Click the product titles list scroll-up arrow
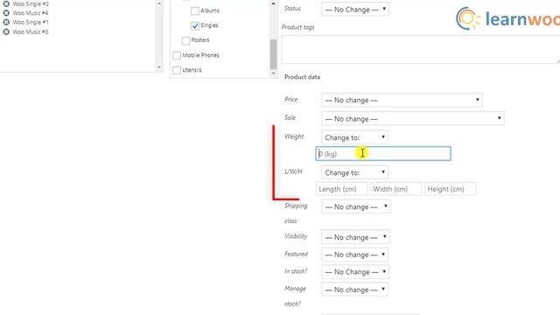The width and height of the screenshot is (560, 315). coord(159,3)
